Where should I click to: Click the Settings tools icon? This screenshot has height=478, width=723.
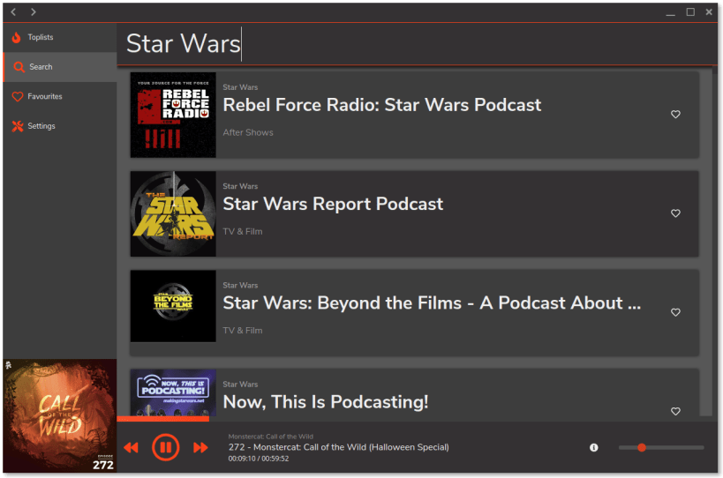[18, 126]
